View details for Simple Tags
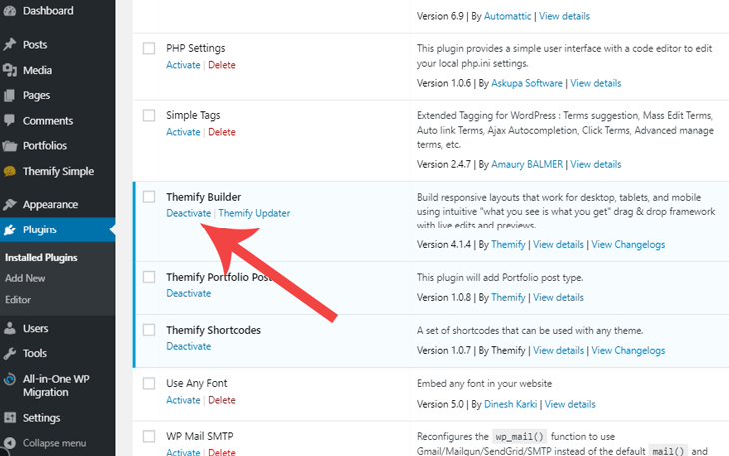Viewport: 729px width, 456px height. [596, 164]
